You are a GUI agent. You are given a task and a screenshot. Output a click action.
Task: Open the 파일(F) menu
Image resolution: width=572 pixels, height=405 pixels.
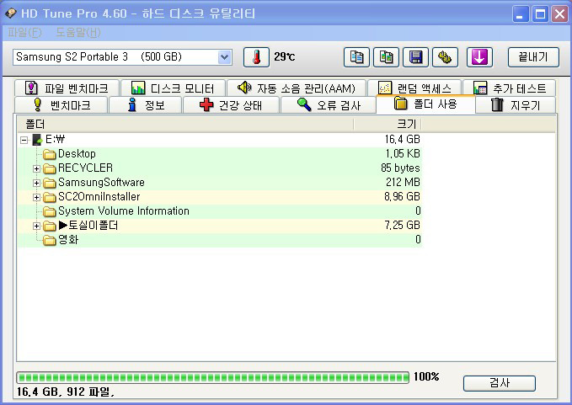[x=24, y=33]
